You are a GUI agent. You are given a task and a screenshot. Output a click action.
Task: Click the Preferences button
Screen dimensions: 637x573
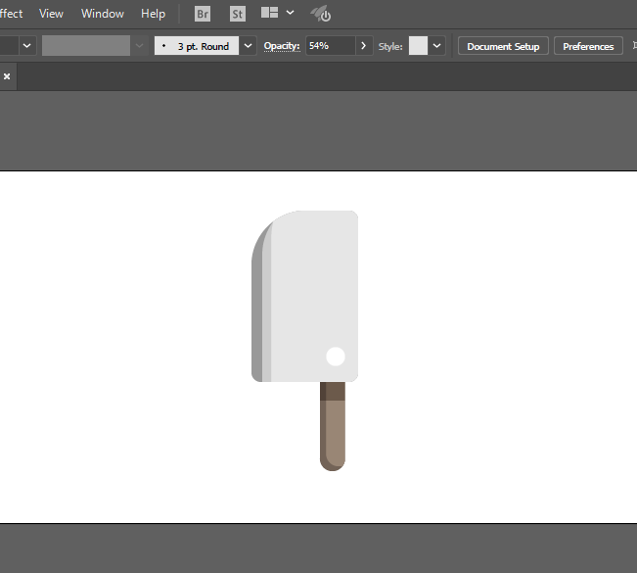tap(588, 46)
